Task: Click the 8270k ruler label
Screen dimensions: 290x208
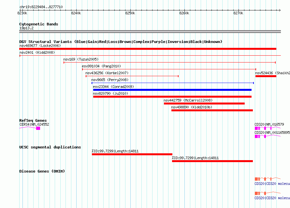Action: click(238, 13)
